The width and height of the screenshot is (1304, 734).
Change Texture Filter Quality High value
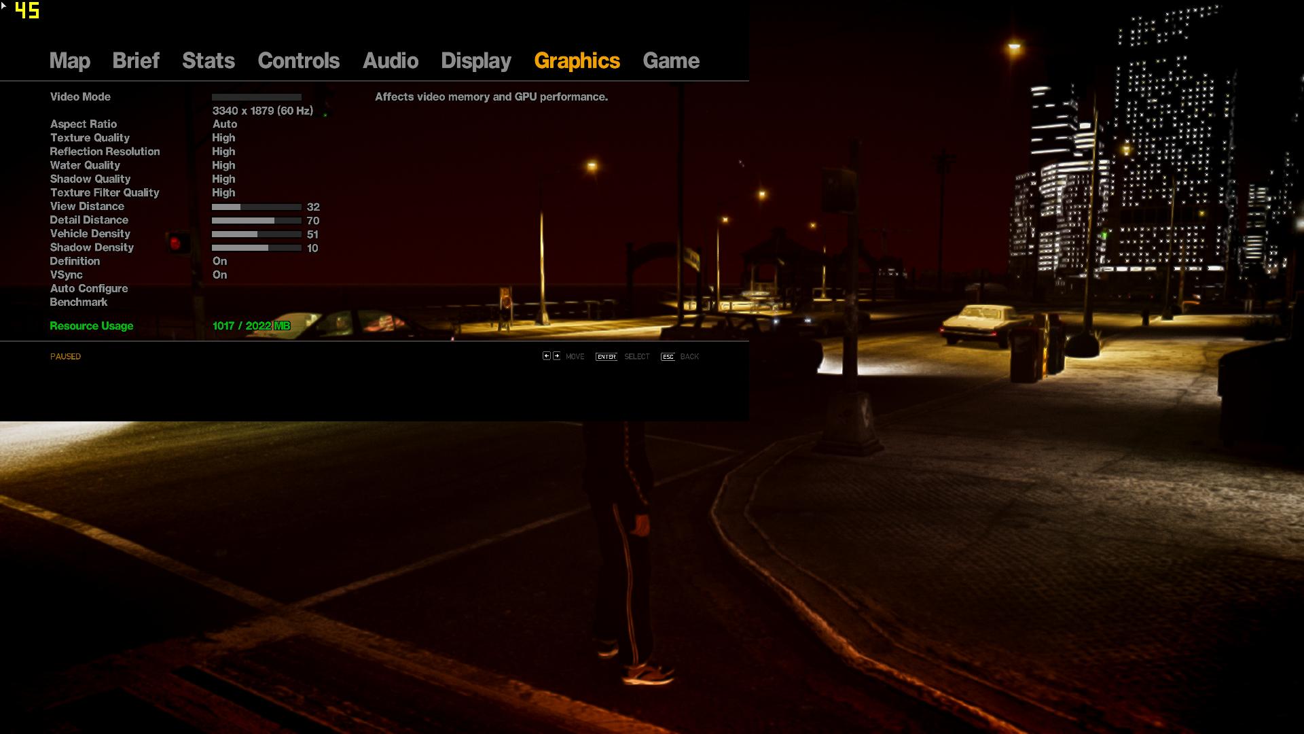pyautogui.click(x=223, y=192)
